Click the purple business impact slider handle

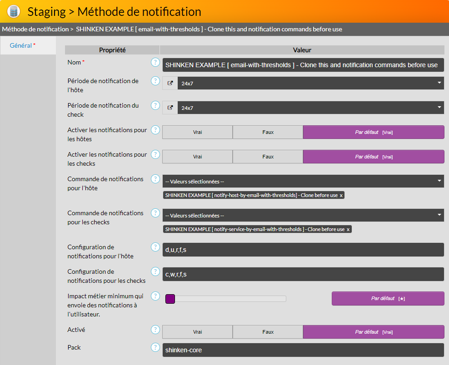(170, 299)
